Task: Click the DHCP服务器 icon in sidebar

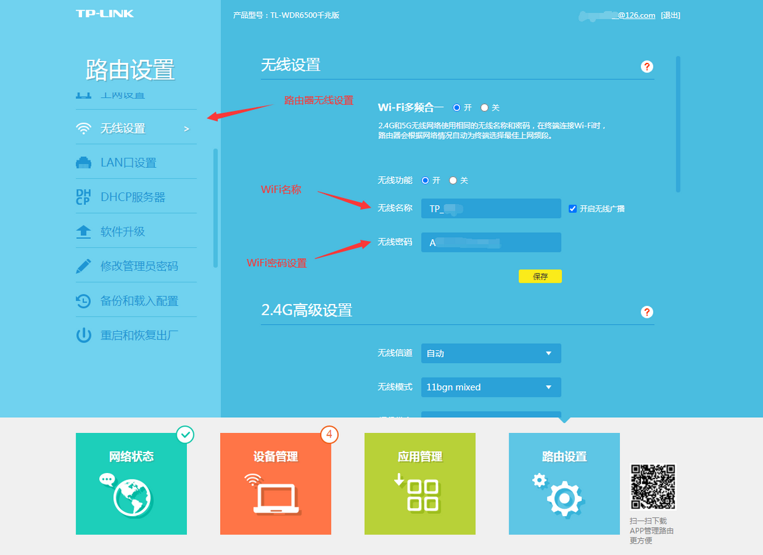Action: (83, 197)
